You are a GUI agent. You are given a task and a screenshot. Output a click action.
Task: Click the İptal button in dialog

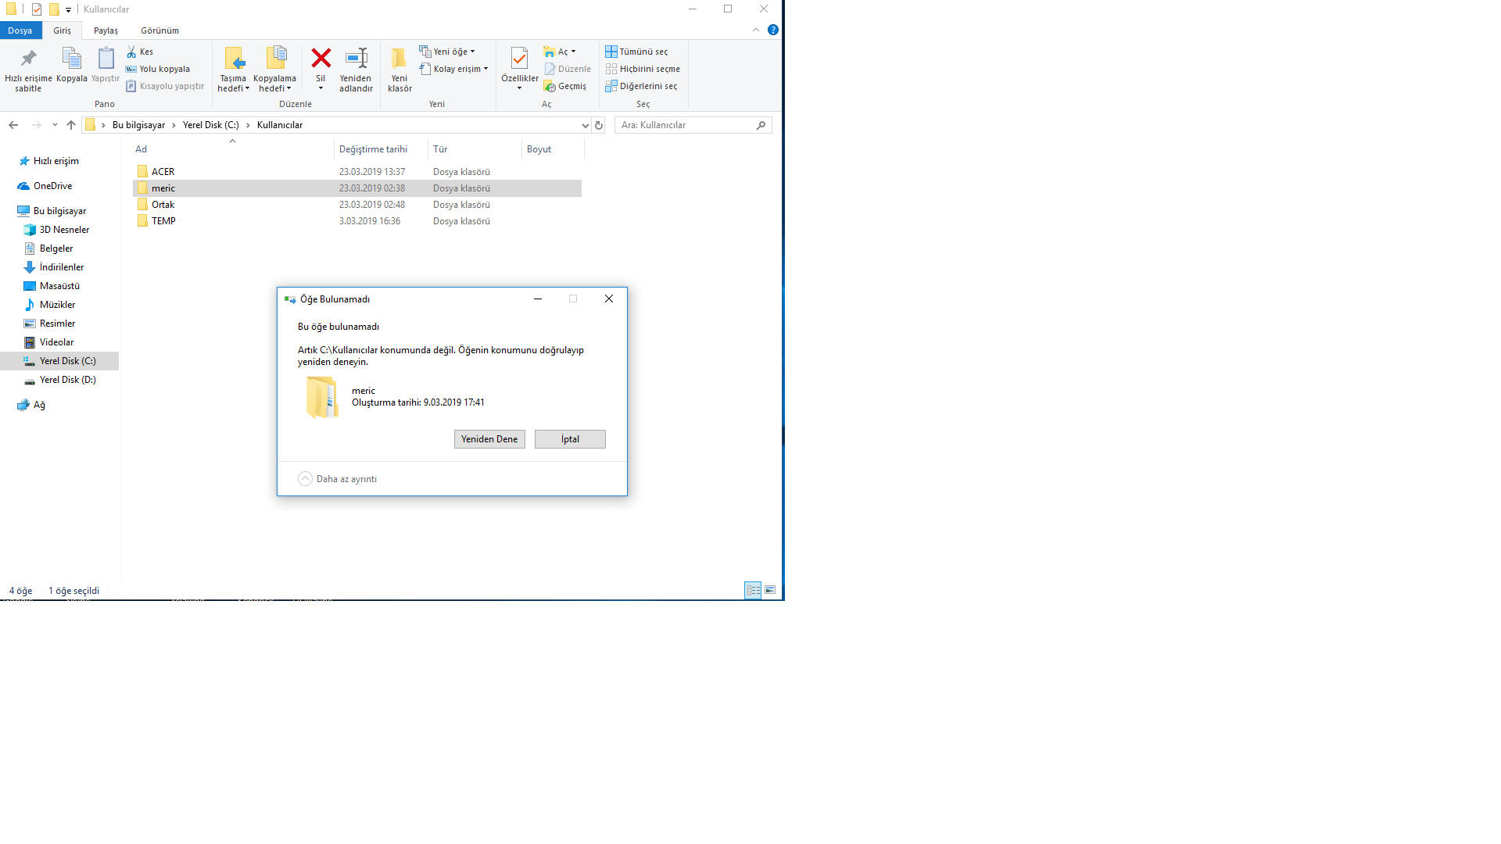coord(570,439)
